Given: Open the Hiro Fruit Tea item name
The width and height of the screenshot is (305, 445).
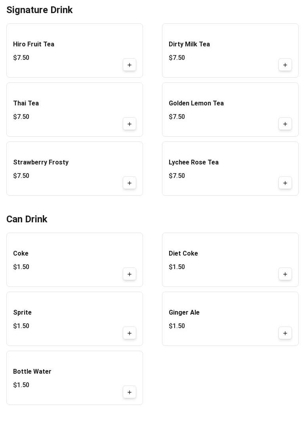Looking at the screenshot, I should [x=34, y=44].
